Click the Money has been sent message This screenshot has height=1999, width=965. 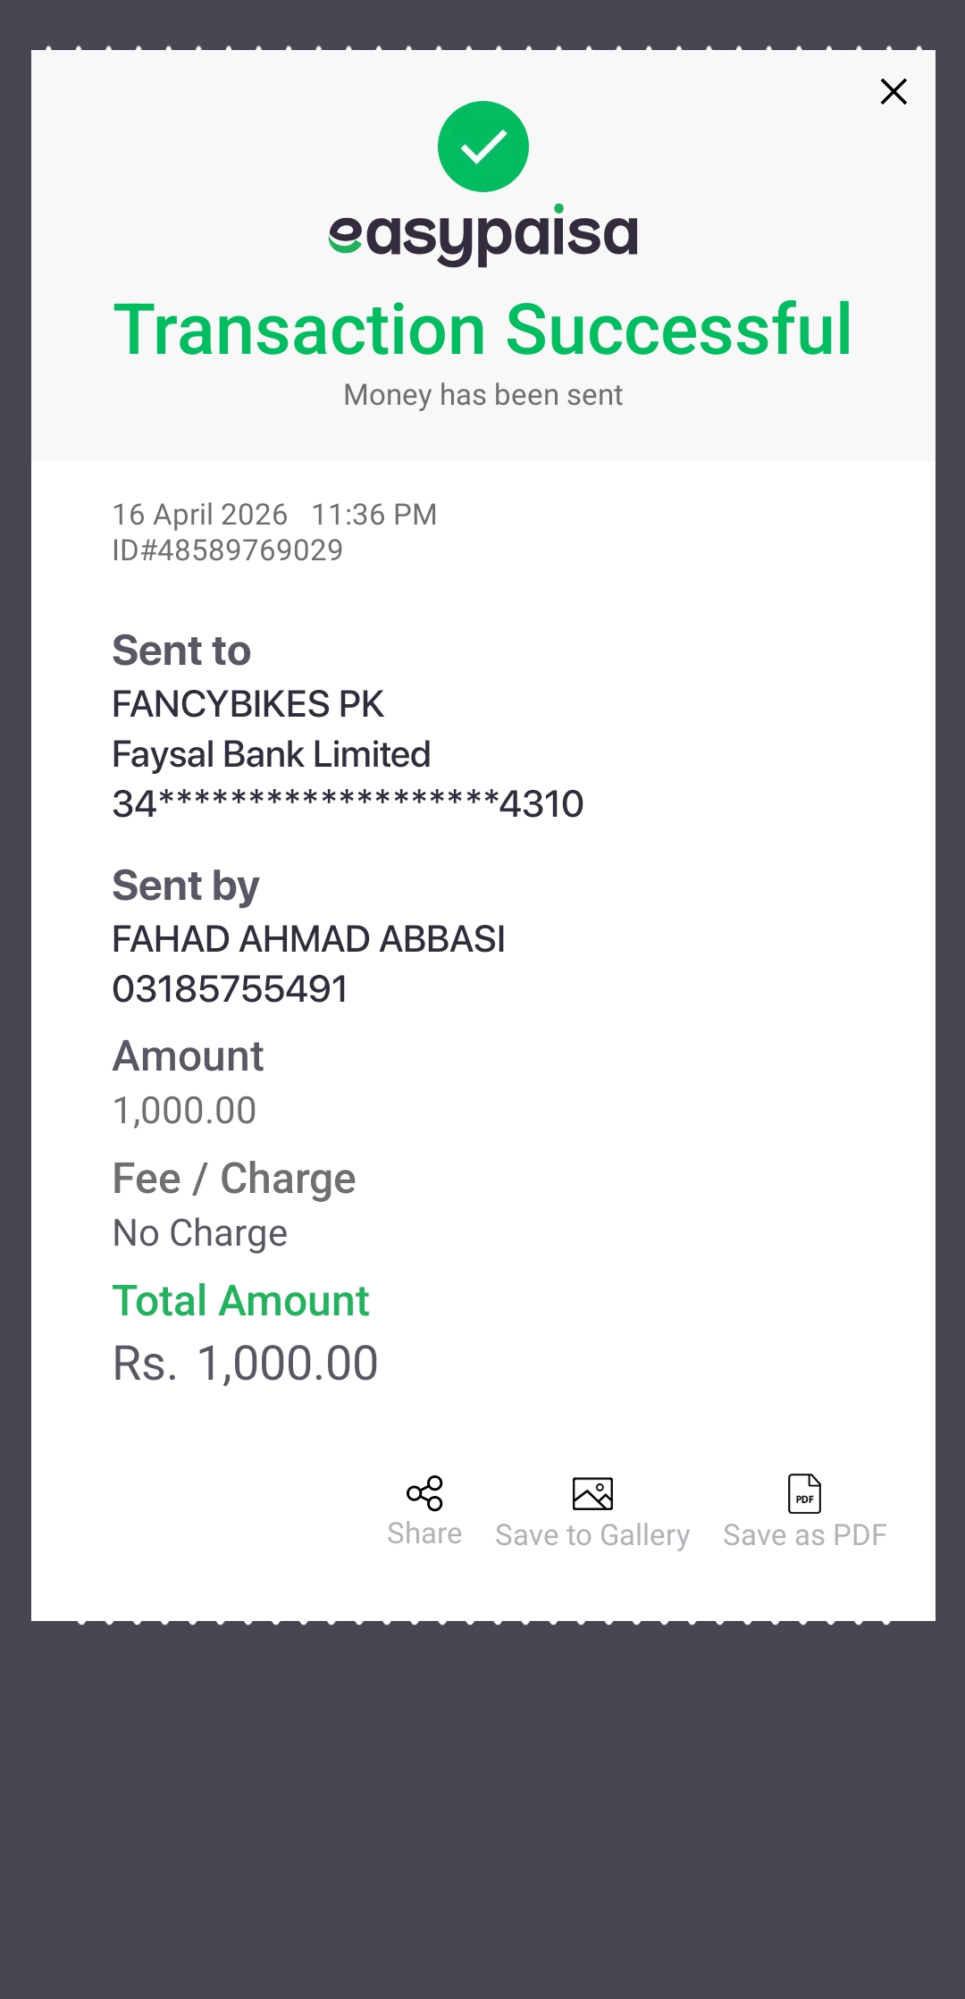[483, 395]
